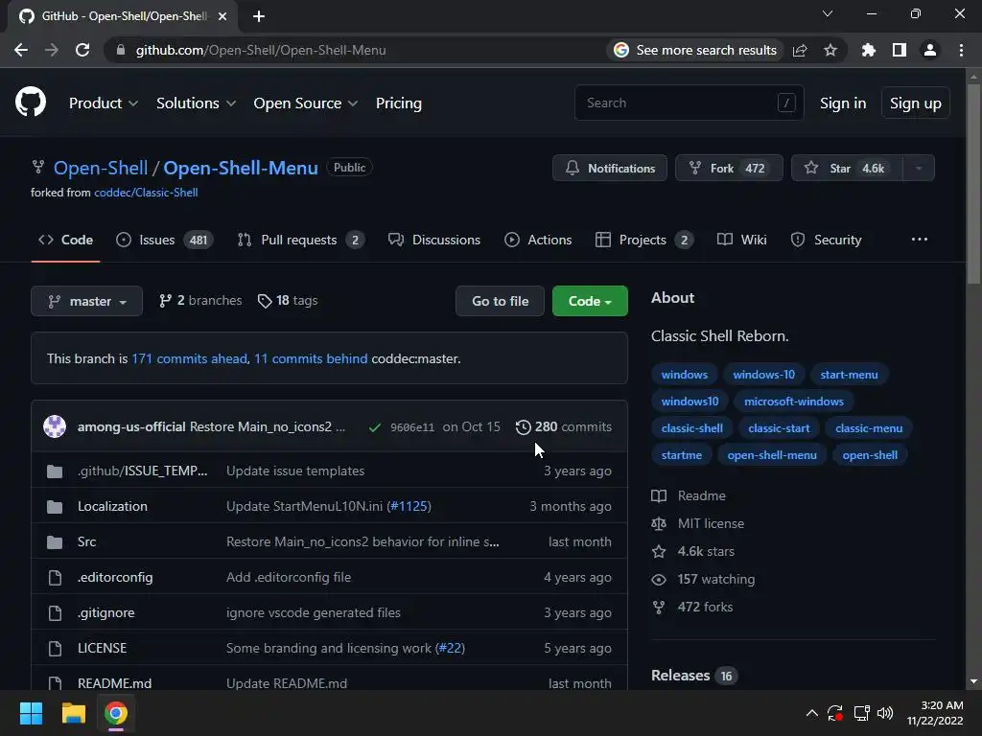Screen dimensions: 982x736
Task: Open the LICENSE file
Action: (102, 649)
